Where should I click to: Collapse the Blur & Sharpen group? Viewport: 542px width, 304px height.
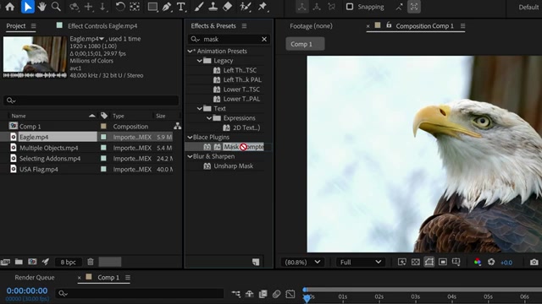coord(190,156)
